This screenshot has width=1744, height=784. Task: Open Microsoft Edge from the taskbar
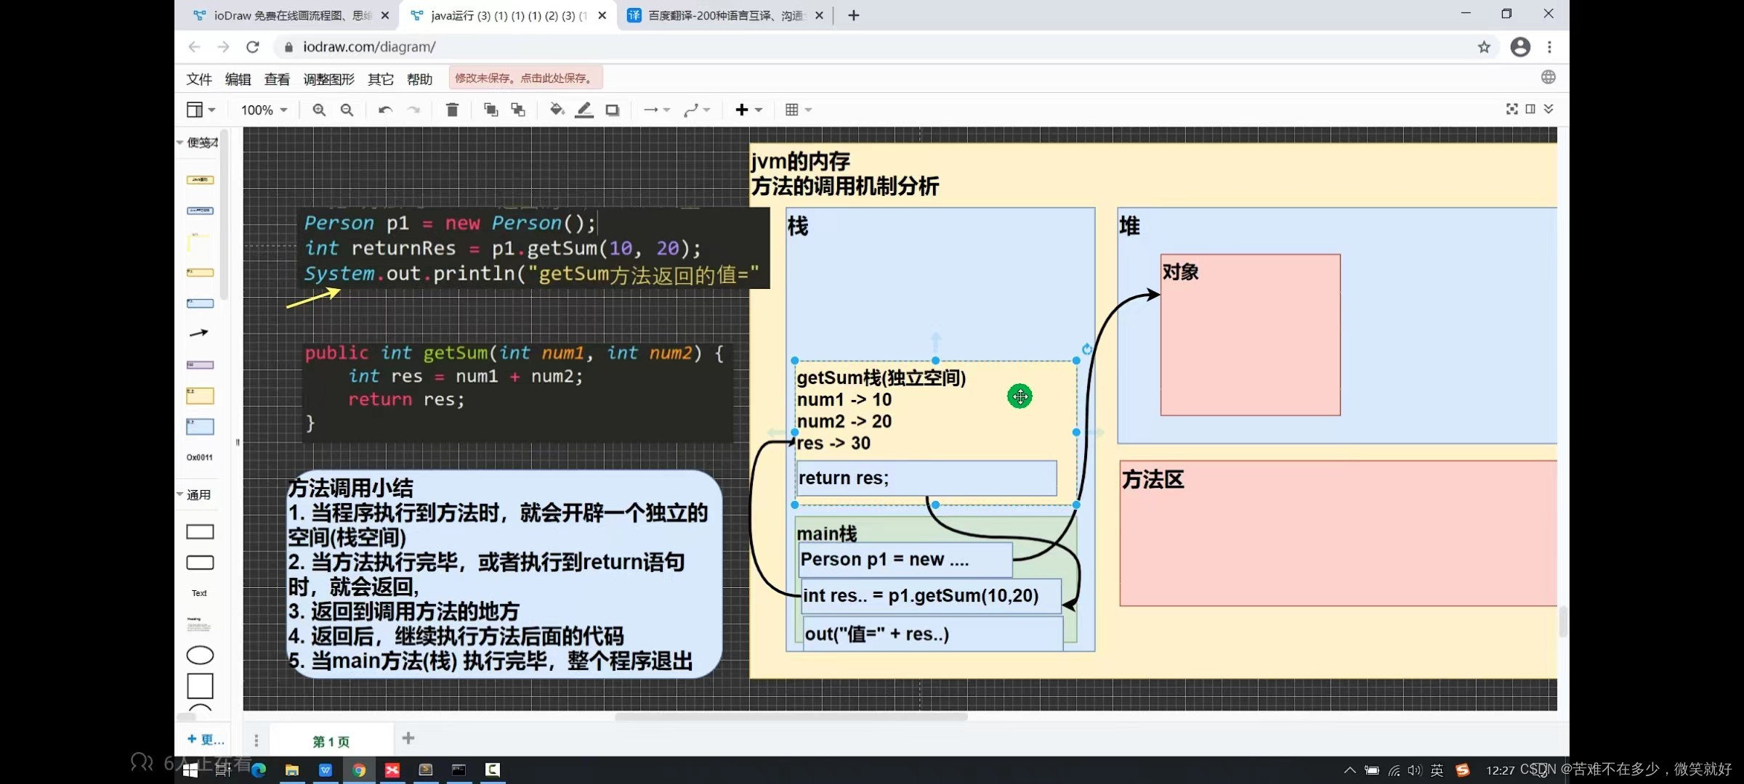258,769
